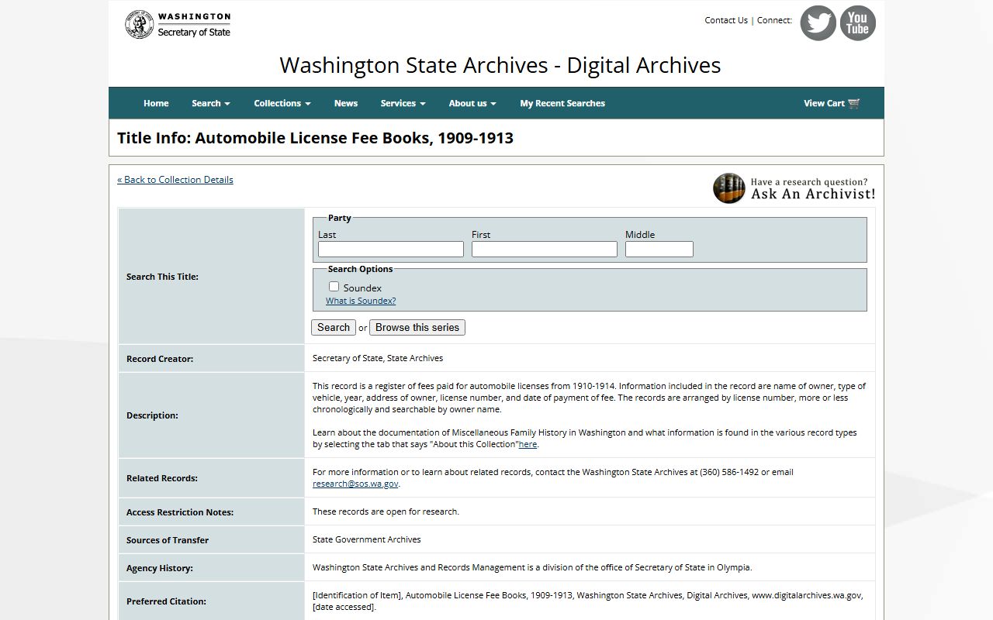Click the Search button

click(x=334, y=327)
